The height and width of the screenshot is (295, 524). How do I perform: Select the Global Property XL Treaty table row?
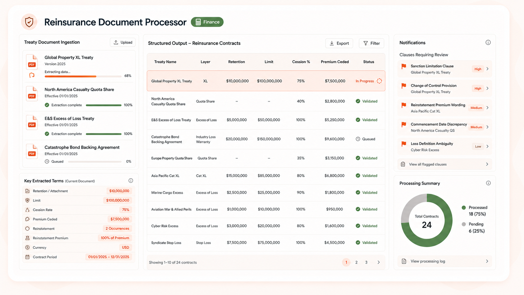(266, 81)
